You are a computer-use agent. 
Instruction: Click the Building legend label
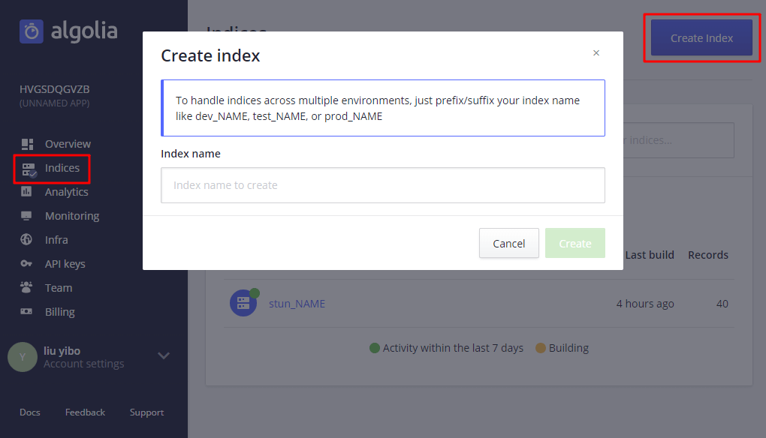click(562, 348)
